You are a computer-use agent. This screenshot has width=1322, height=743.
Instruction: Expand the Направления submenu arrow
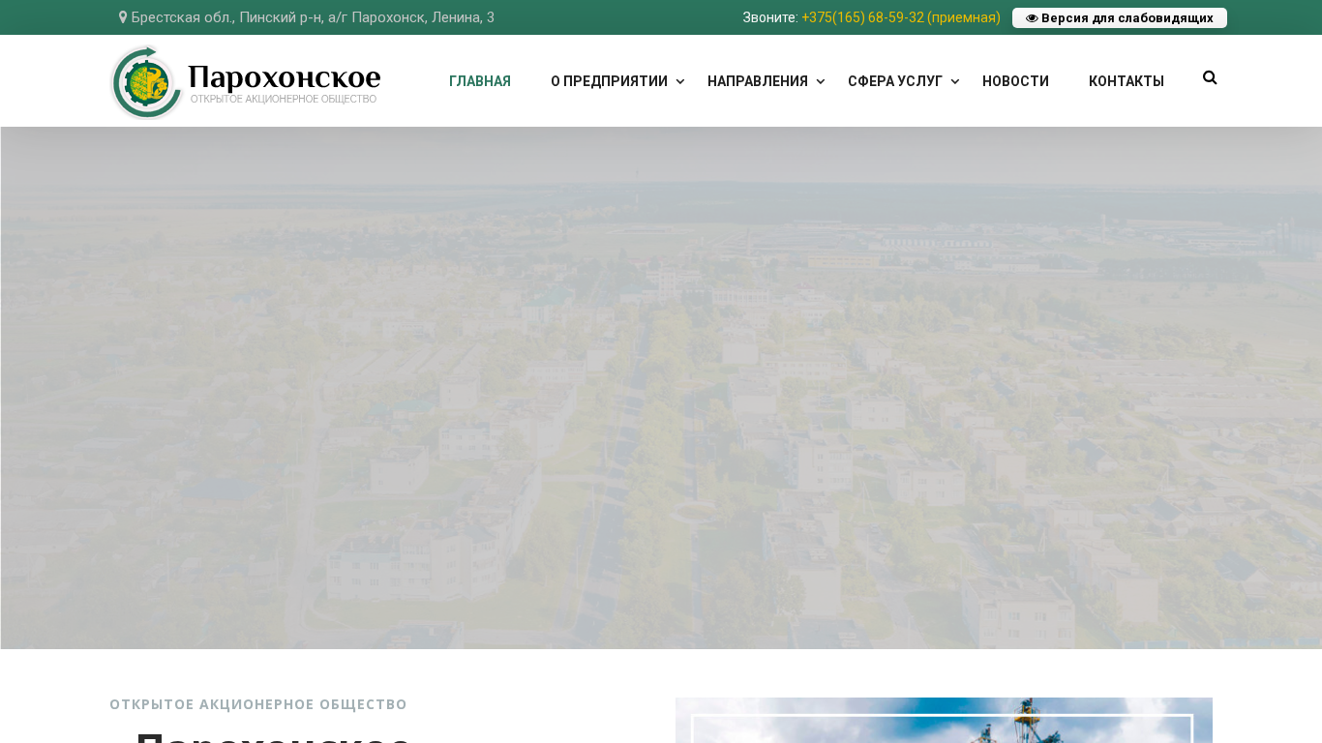tap(821, 81)
